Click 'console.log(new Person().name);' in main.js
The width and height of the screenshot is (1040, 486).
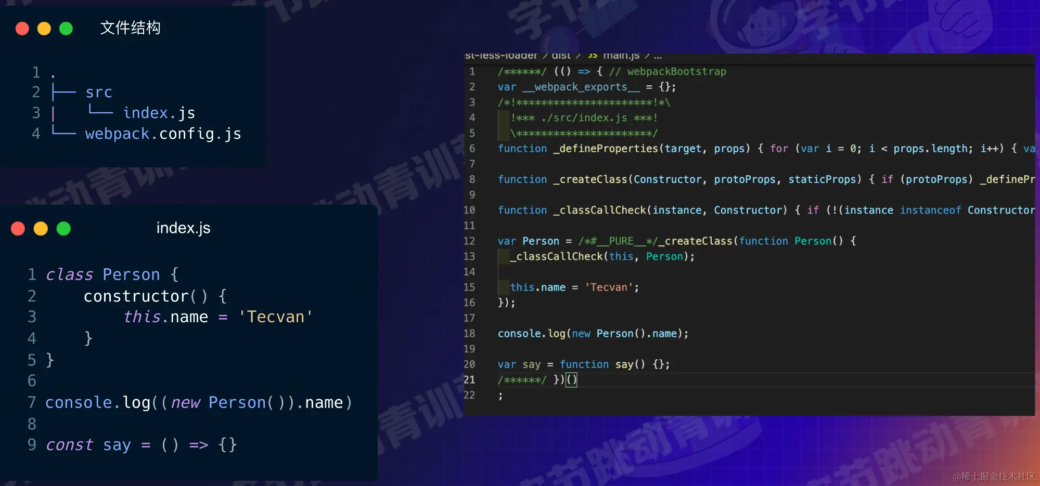(x=593, y=334)
